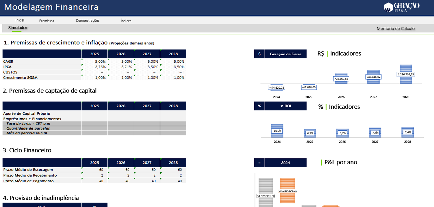Click the orange P&L bar labeled -24.289.206,91
Image resolution: width=434 pixels, height=207 pixels.
pyautogui.click(x=287, y=191)
